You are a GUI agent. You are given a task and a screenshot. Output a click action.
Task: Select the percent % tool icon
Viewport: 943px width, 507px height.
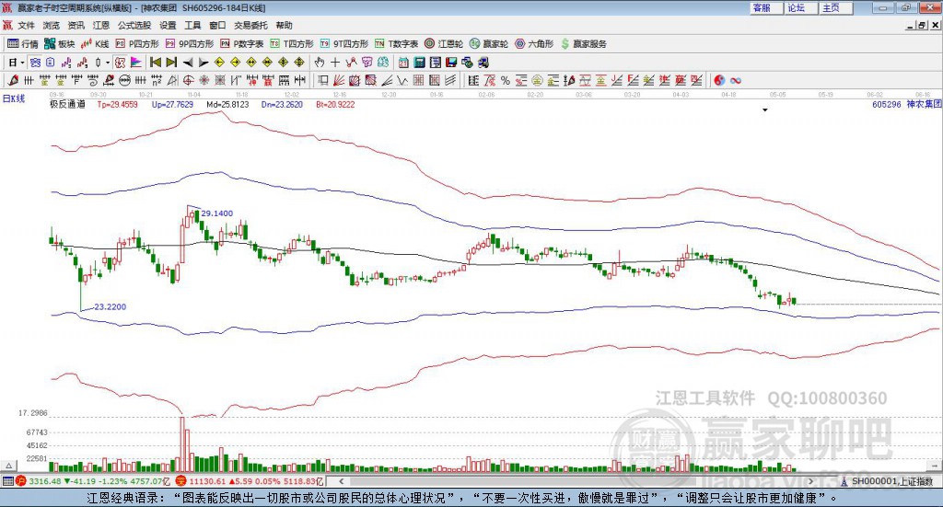[x=506, y=80]
